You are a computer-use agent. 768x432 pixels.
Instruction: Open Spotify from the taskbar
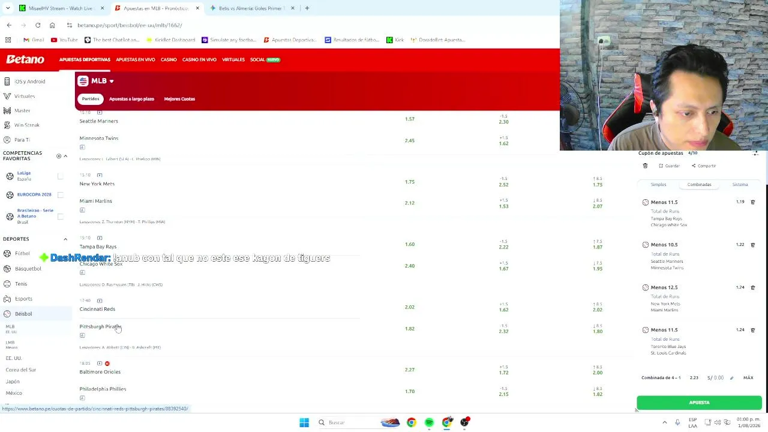pos(429,422)
